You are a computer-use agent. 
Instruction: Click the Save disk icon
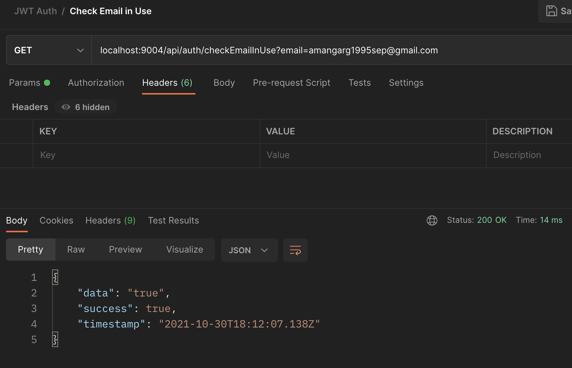point(551,11)
